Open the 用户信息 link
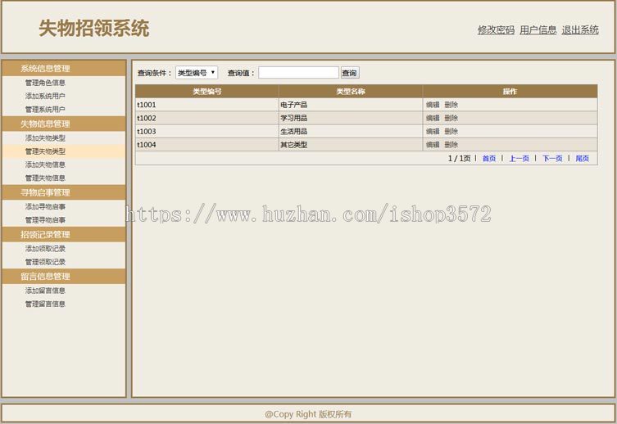This screenshot has width=617, height=424. pyautogui.click(x=538, y=29)
